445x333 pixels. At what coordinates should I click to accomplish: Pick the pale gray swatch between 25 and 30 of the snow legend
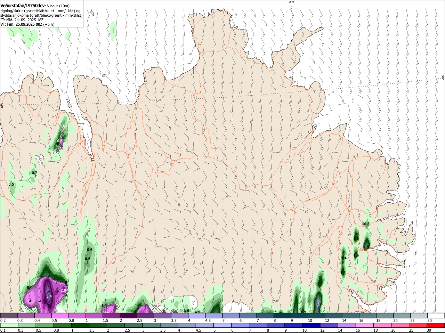pyautogui.click(x=419, y=315)
